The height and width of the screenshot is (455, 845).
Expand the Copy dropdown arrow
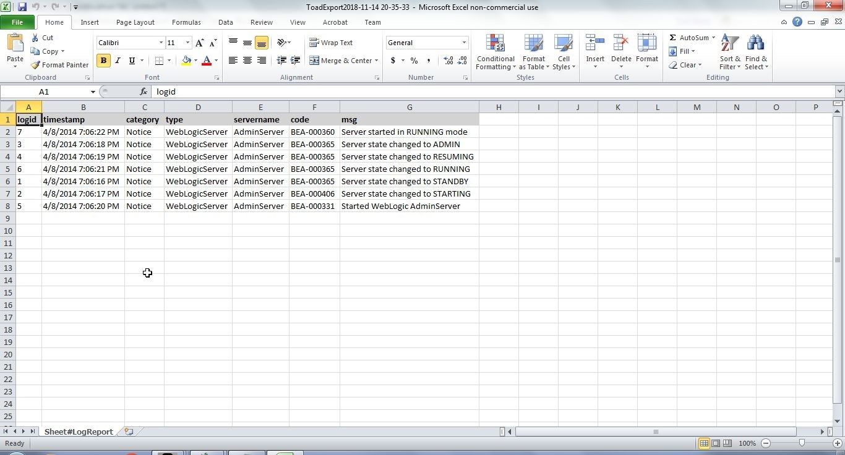point(62,51)
